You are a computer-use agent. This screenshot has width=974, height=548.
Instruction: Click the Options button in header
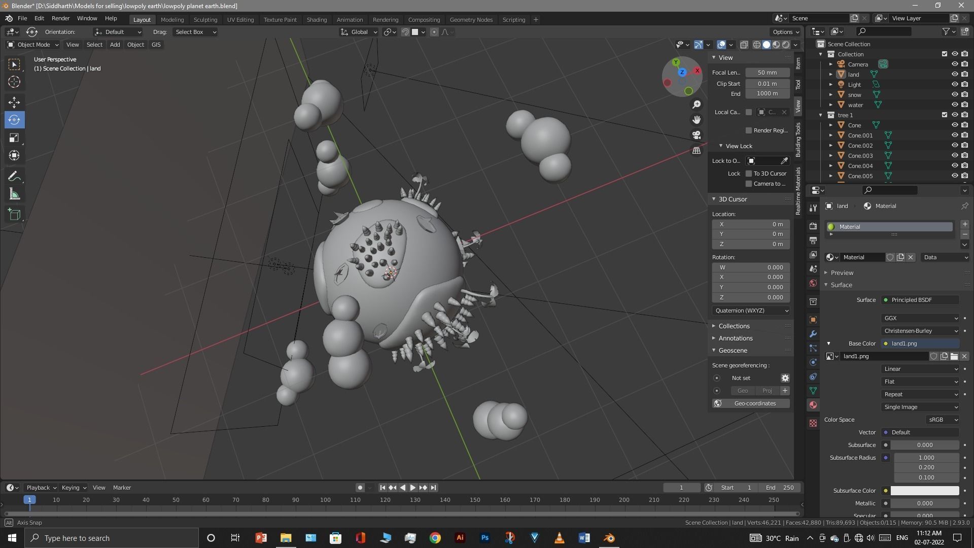(786, 32)
